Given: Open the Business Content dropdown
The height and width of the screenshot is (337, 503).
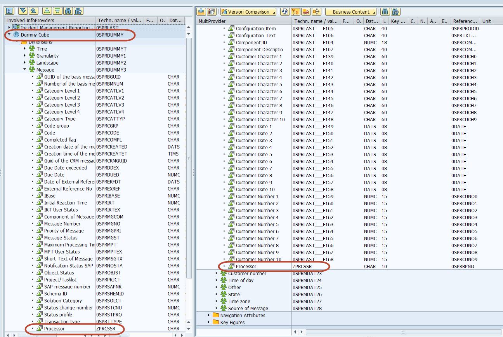Looking at the screenshot, I should tap(351, 12).
